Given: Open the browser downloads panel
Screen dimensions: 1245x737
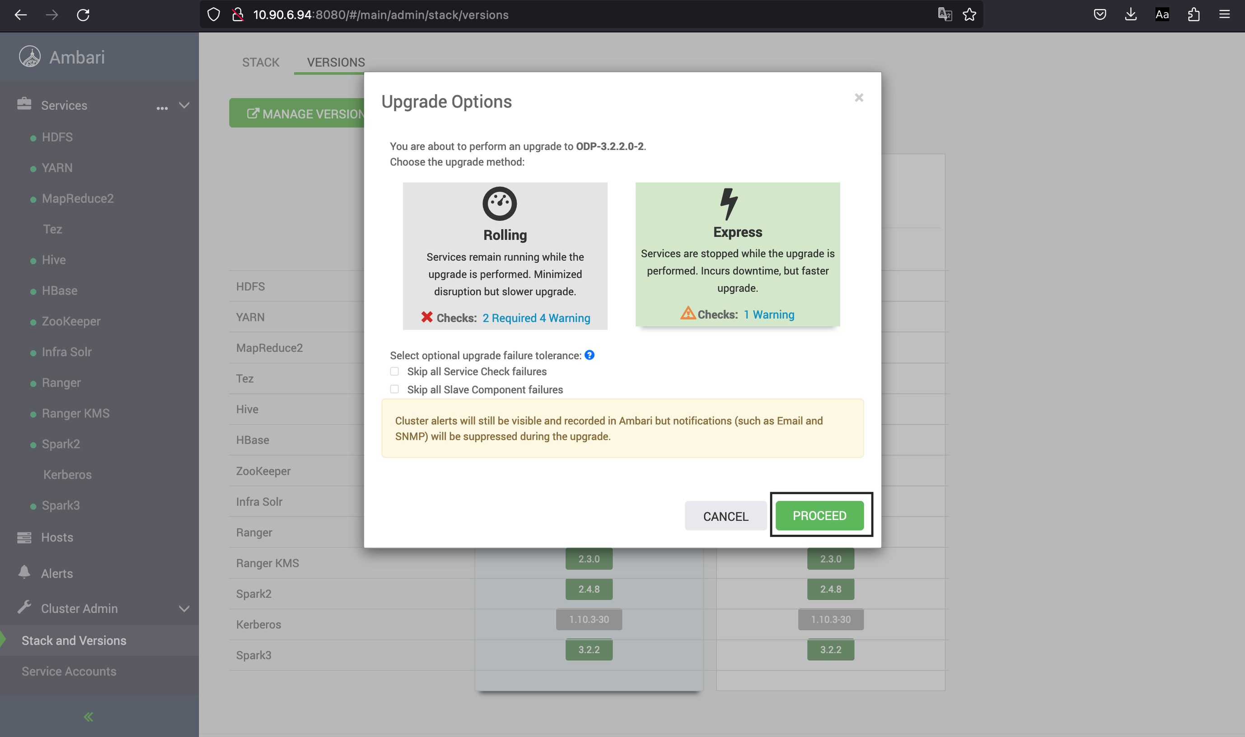Looking at the screenshot, I should 1131,15.
